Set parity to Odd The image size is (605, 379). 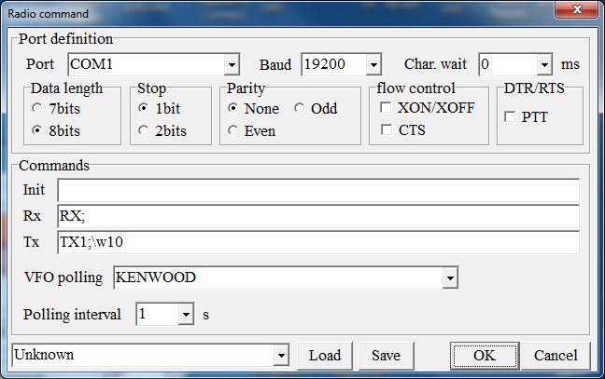point(301,108)
